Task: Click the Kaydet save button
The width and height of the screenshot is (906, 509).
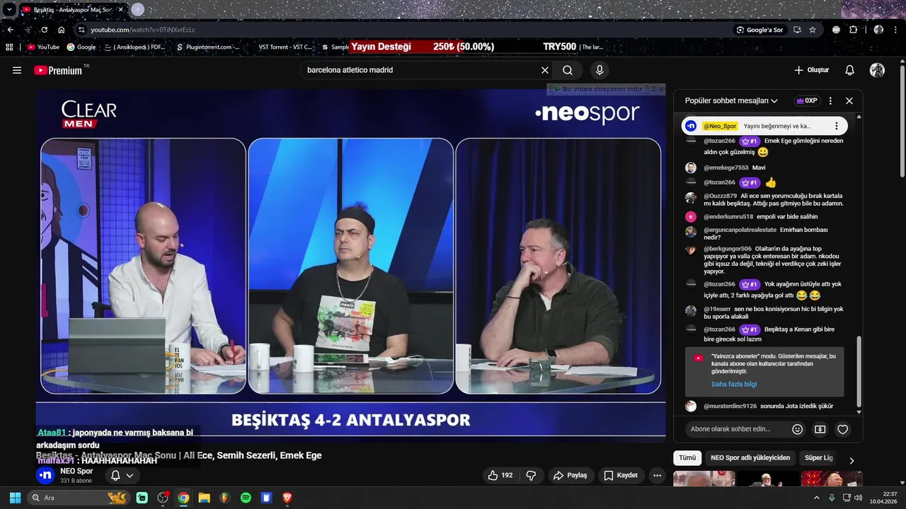Action: pos(621,475)
